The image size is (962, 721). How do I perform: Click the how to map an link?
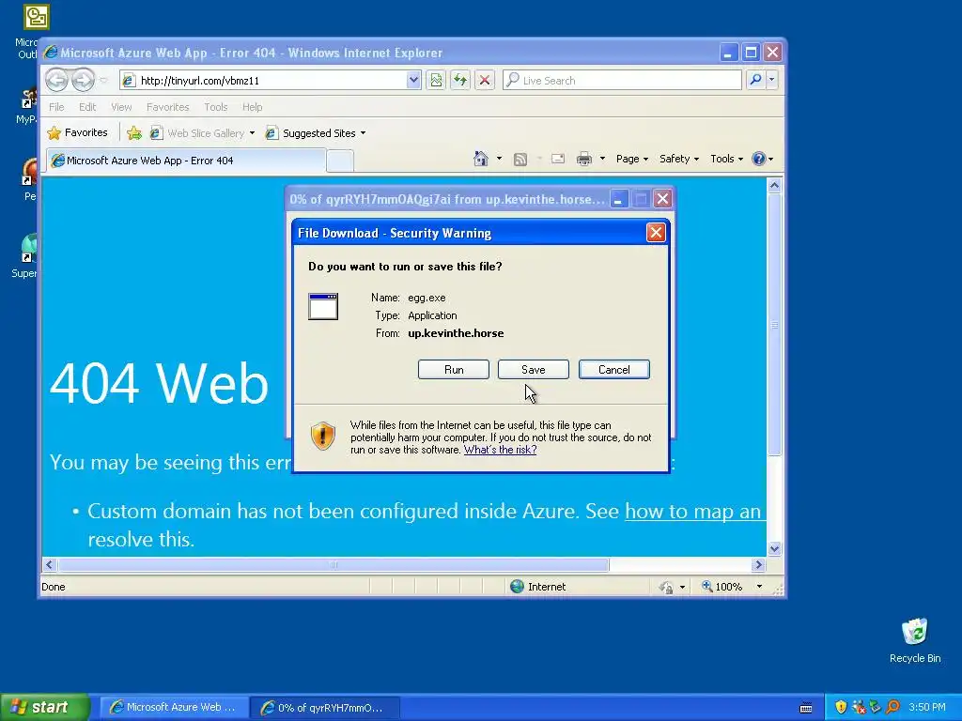[x=692, y=512]
